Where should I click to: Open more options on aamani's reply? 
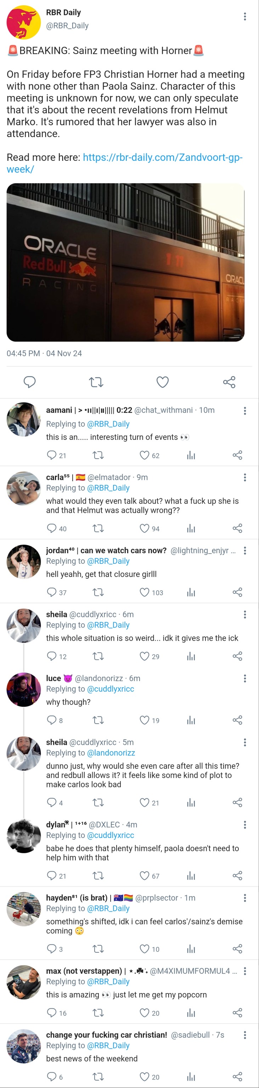pyautogui.click(x=244, y=411)
